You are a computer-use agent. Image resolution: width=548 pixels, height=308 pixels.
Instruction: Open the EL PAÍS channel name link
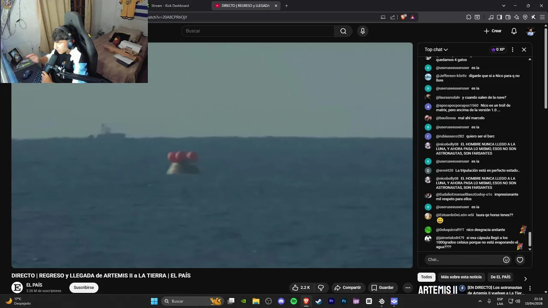(34, 285)
